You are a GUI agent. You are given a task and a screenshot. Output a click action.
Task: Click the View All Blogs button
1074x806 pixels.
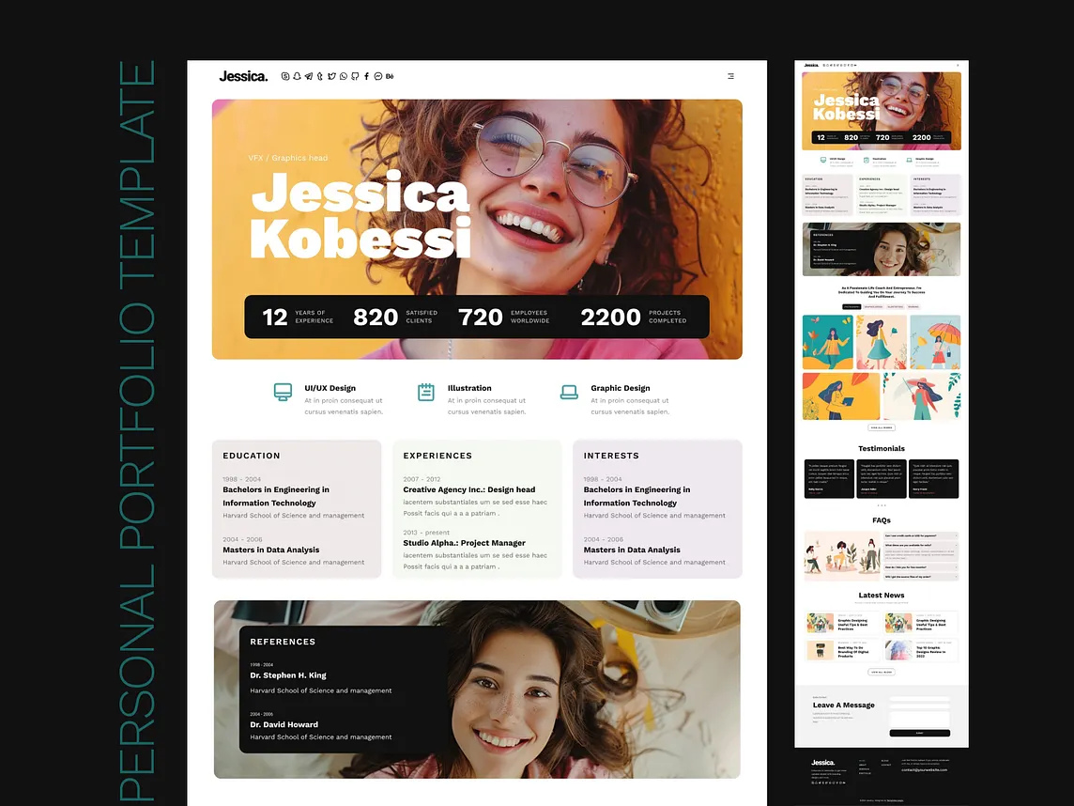tap(882, 672)
